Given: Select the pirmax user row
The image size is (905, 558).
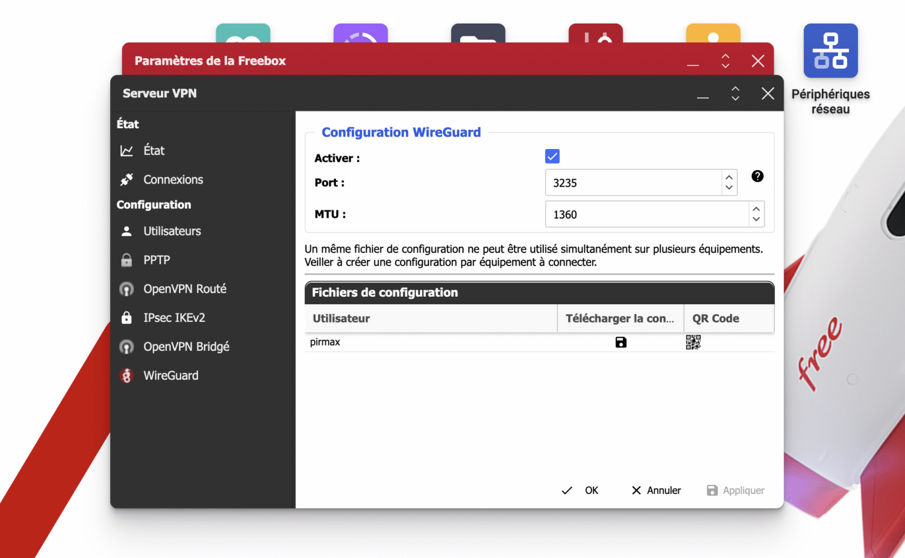Looking at the screenshot, I should pos(539,342).
